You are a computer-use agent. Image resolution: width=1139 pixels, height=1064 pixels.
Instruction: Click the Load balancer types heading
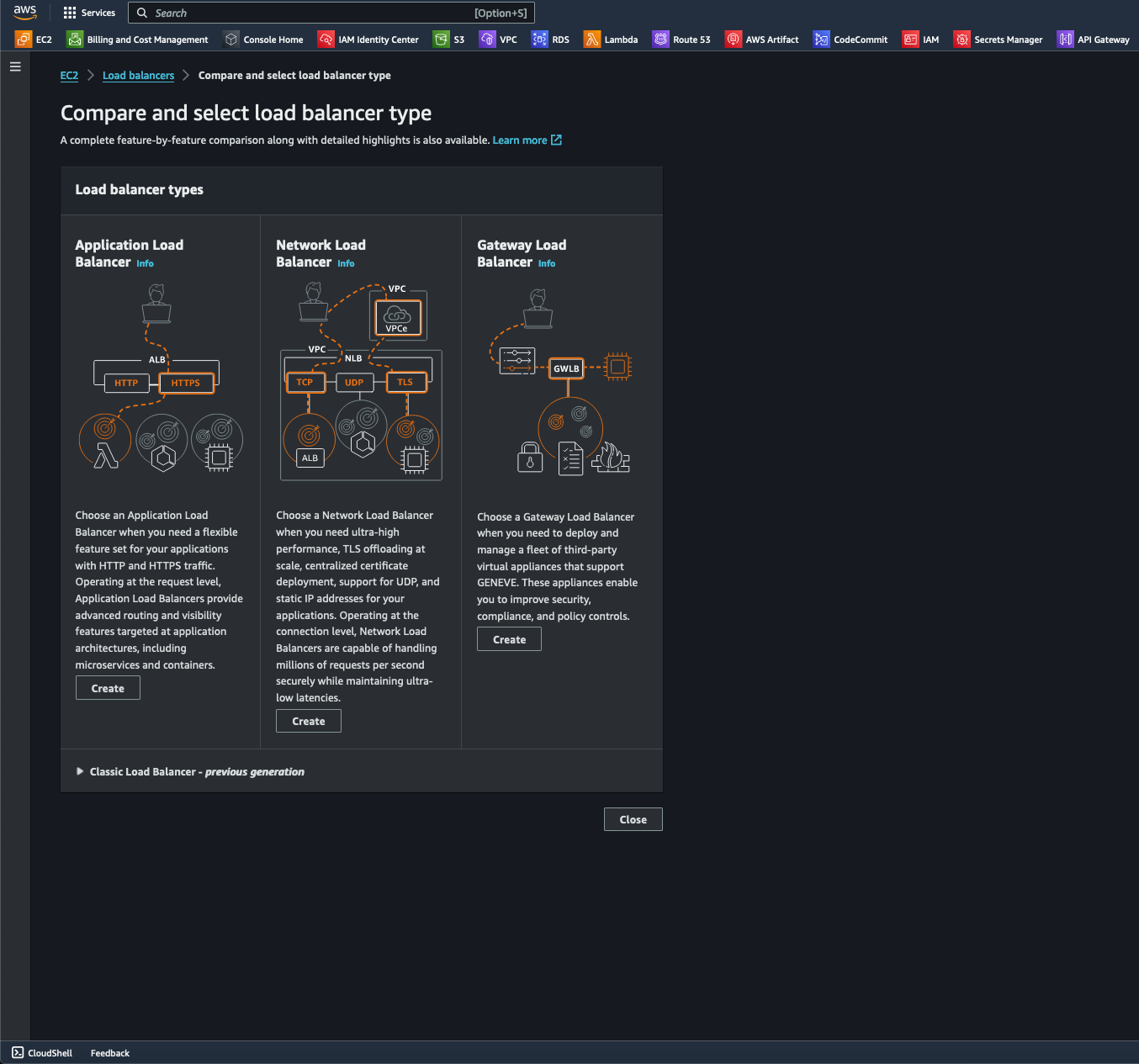point(140,190)
